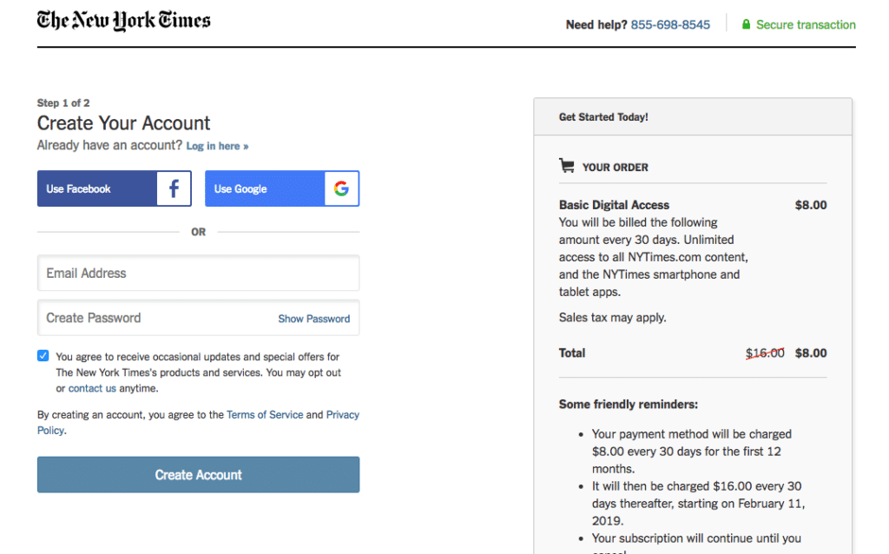Click the "contact us" link

(x=92, y=388)
